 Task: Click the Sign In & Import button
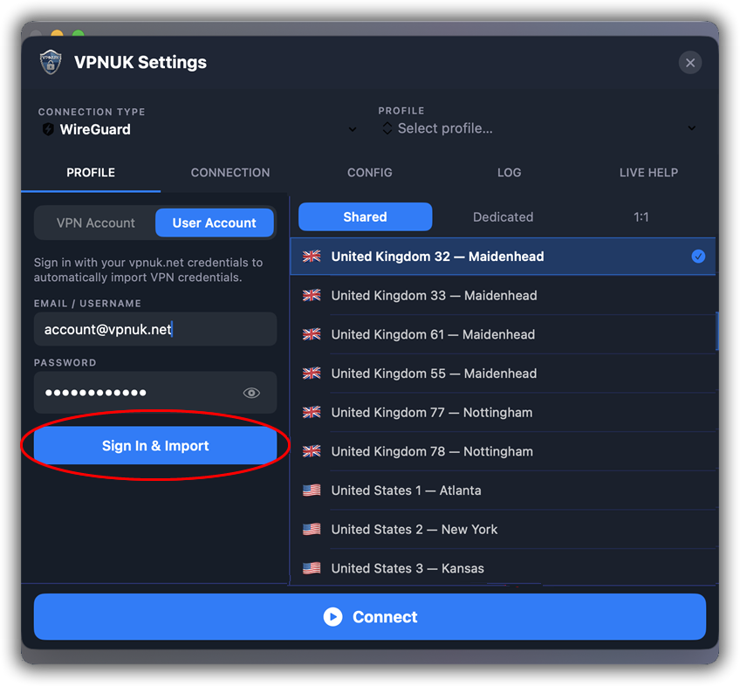click(155, 446)
